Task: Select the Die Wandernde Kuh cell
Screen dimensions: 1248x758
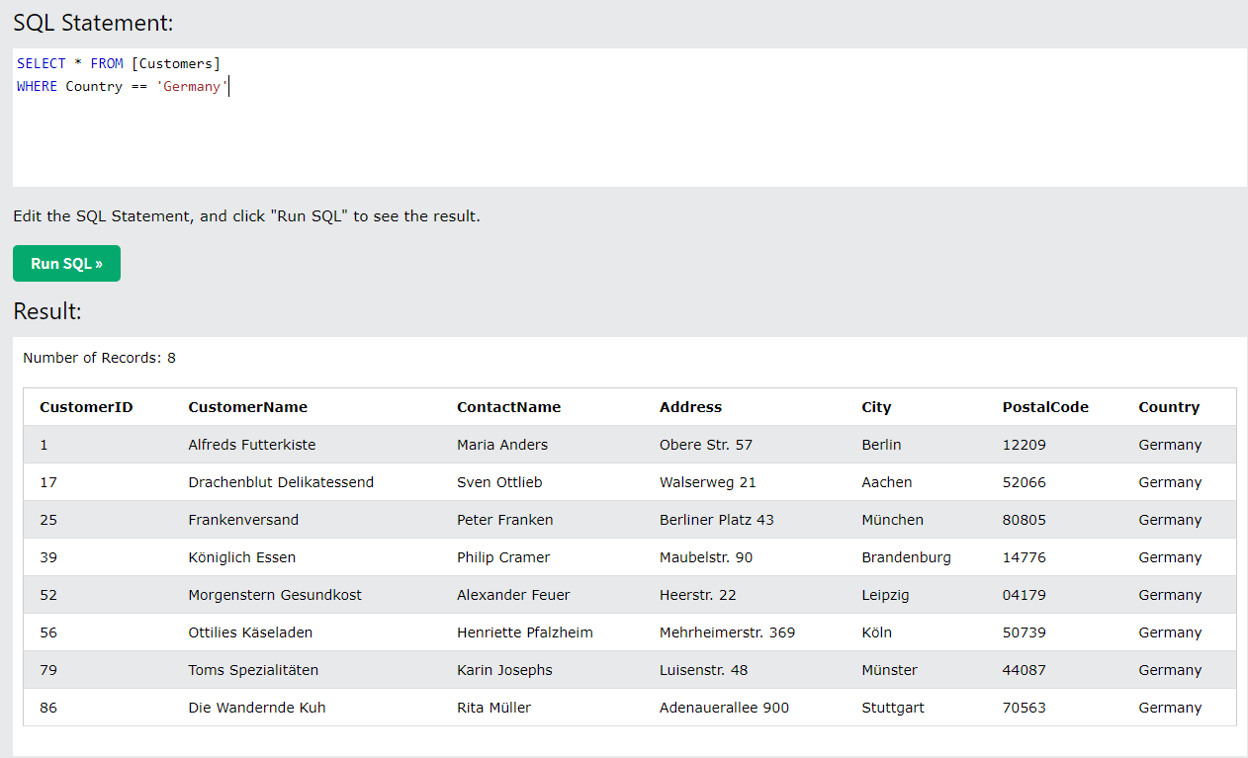Action: click(257, 708)
